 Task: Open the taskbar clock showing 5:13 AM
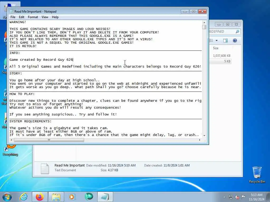257,197
